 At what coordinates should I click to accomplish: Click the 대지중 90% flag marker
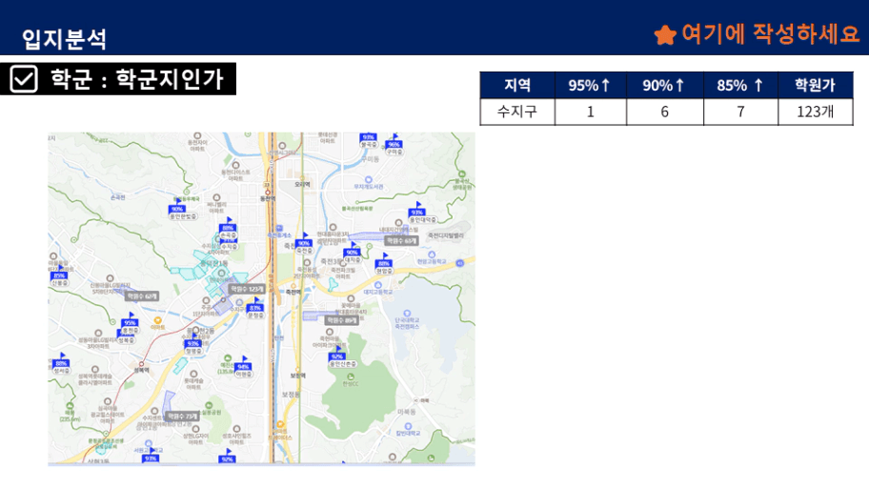point(353,254)
